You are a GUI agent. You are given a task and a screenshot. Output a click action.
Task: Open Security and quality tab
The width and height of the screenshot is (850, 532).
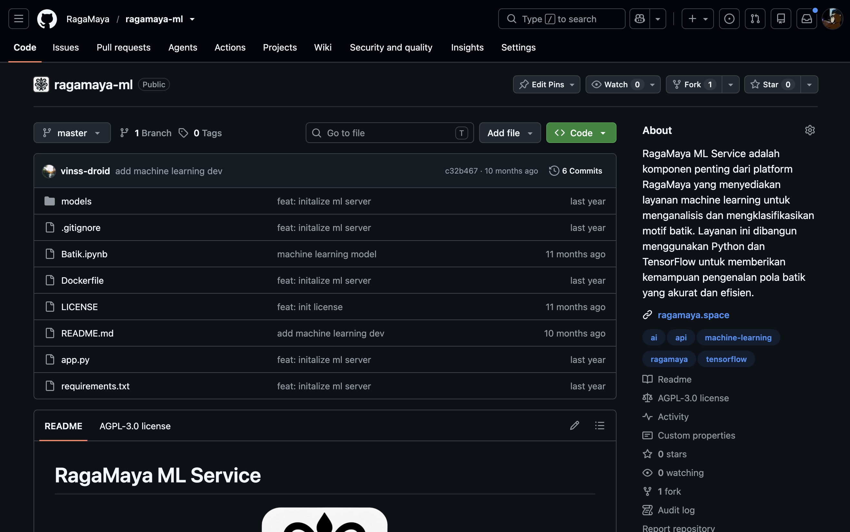click(390, 47)
